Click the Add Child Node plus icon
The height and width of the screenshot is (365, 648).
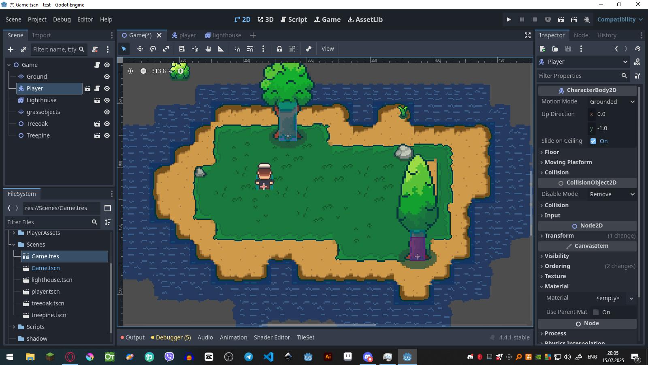coord(10,49)
